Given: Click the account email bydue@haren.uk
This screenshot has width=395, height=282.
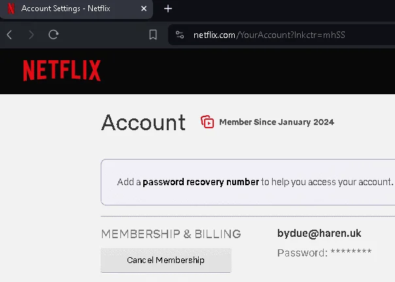Looking at the screenshot, I should [319, 234].
